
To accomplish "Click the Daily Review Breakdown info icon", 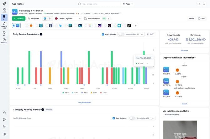I will (x=41, y=34).
